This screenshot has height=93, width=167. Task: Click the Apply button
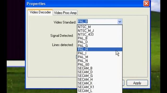pos(137,83)
